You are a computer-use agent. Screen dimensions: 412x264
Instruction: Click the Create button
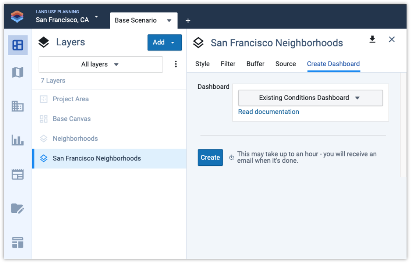[210, 157]
